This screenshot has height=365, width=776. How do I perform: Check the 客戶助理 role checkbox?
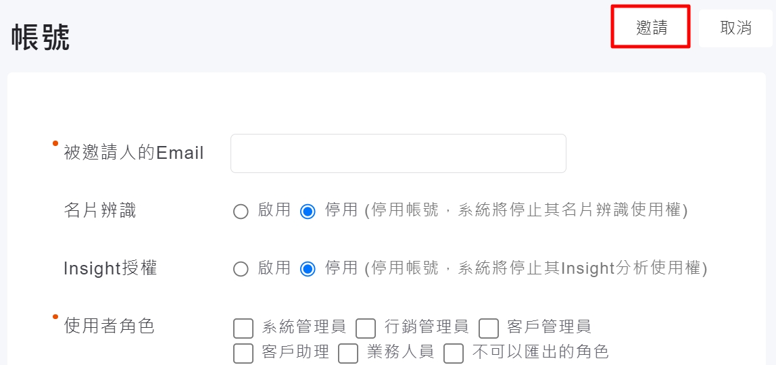[243, 353]
